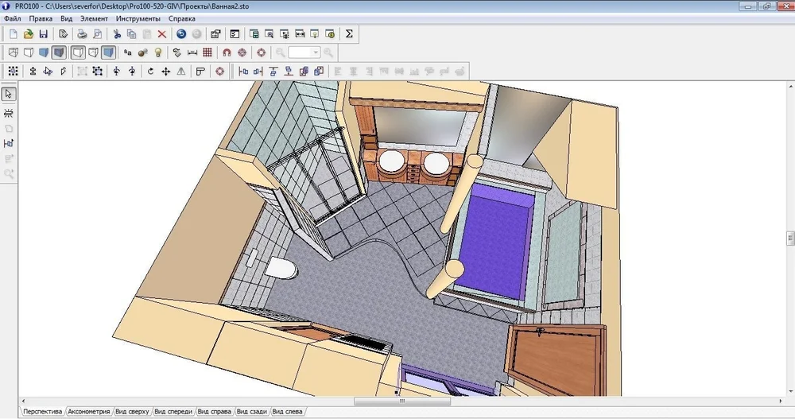The height and width of the screenshot is (419, 795).
Task: Click the blue Undo arrow icon
Action: (181, 34)
